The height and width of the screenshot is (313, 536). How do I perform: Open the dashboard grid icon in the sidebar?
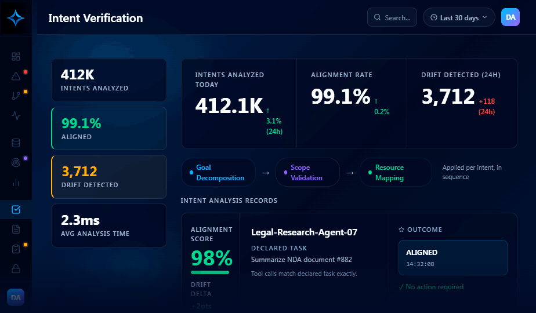(16, 56)
